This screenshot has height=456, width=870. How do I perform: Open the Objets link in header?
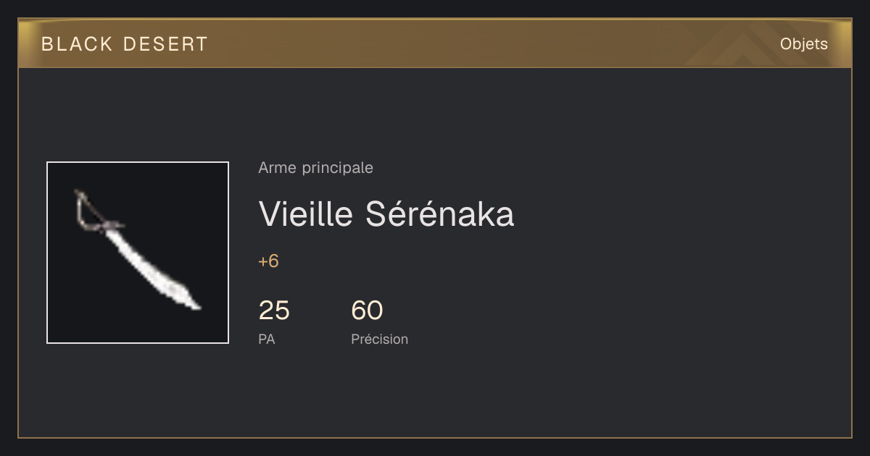(x=804, y=44)
